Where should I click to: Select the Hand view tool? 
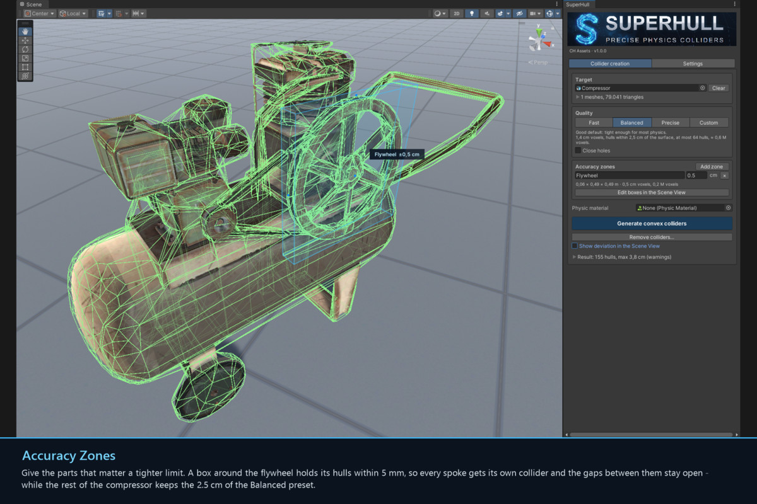tap(25, 31)
